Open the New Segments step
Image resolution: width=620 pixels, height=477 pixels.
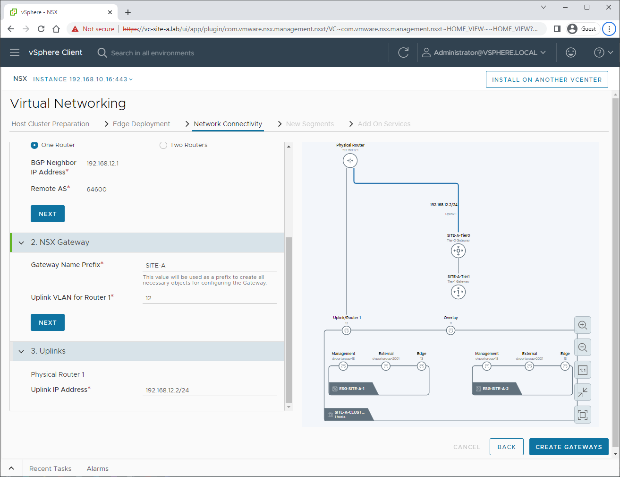point(310,124)
